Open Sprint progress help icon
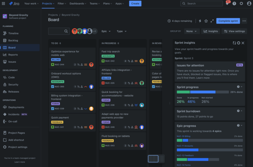 238,87
